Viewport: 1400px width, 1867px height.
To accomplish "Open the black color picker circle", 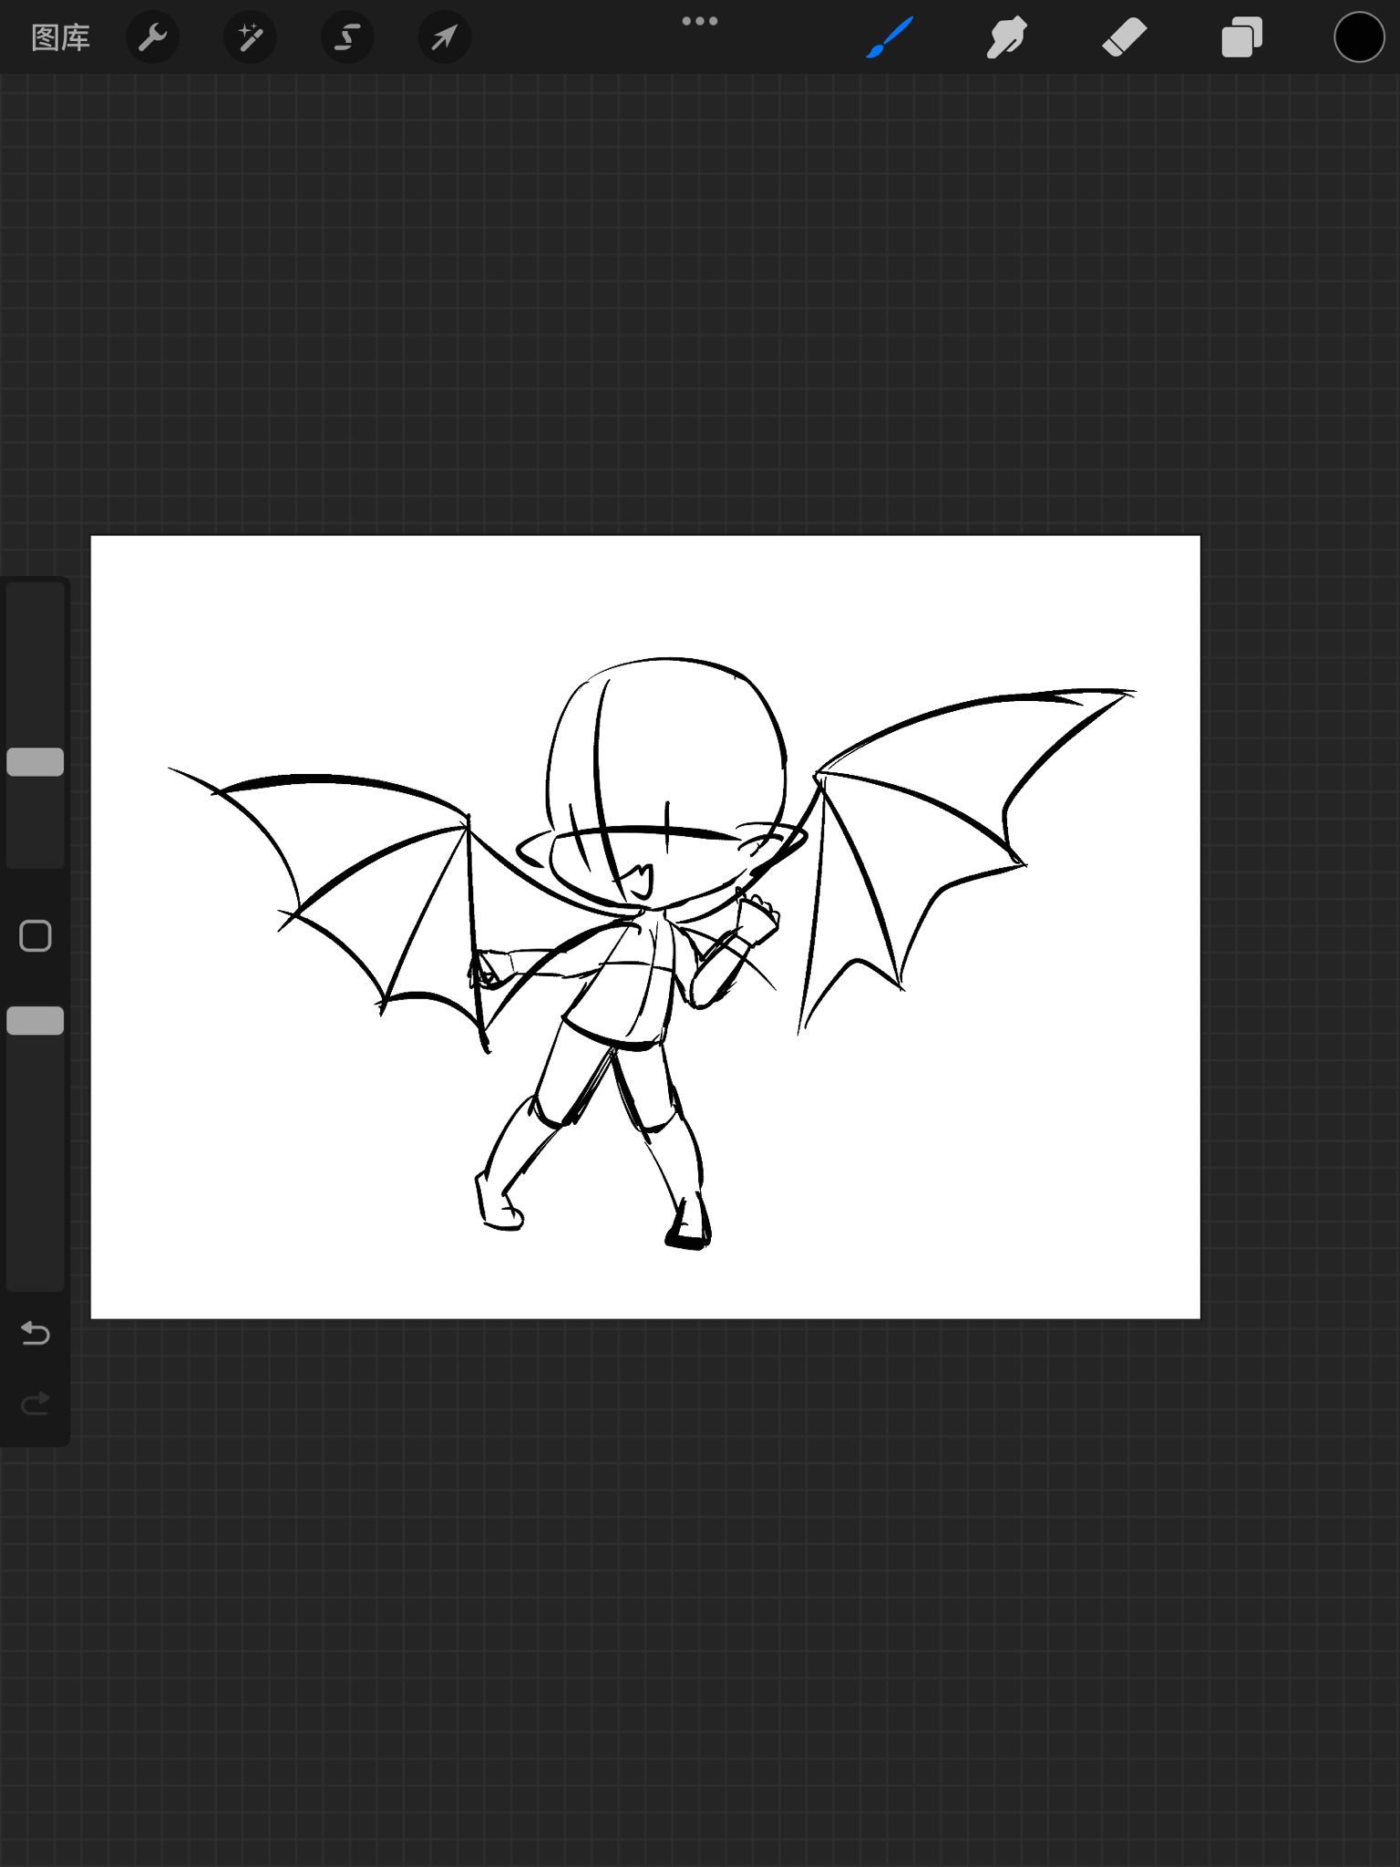I will (x=1359, y=37).
